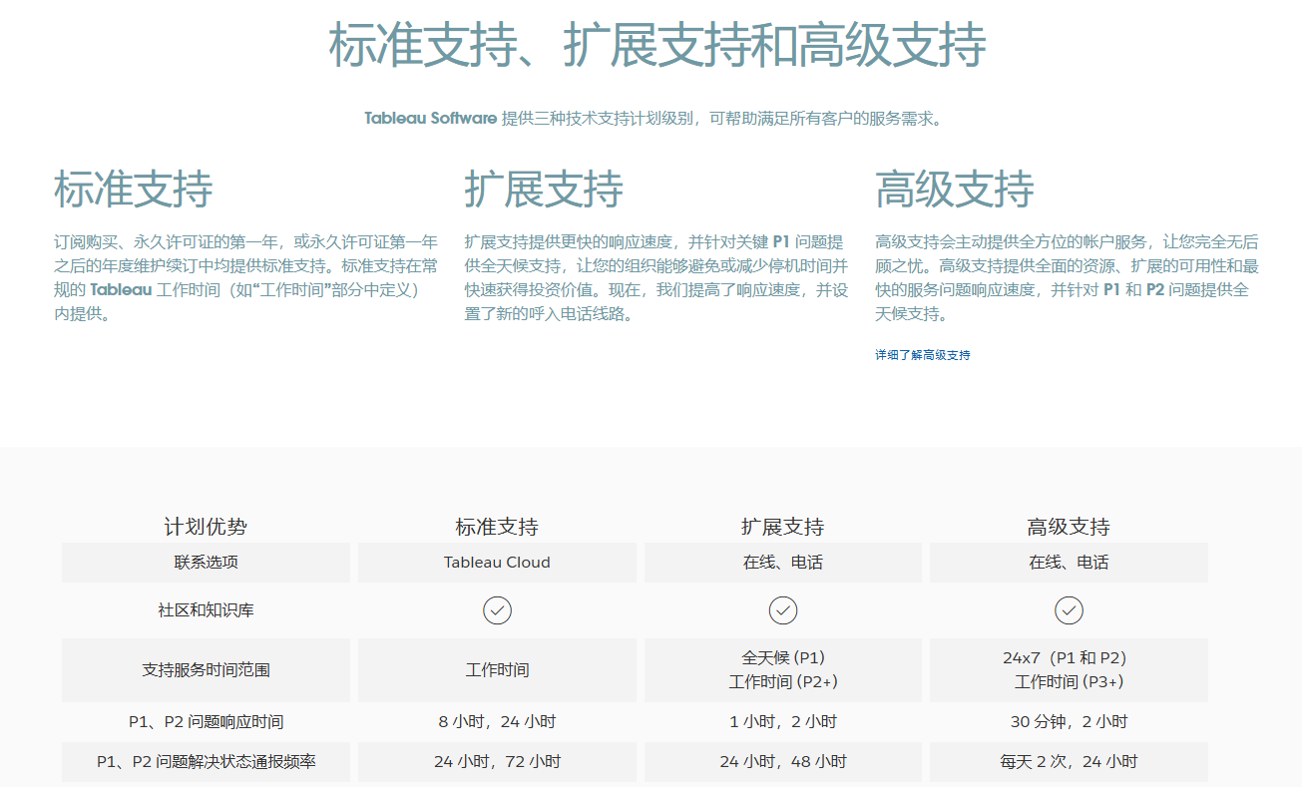Click the 扩展支持 table column header
The height and width of the screenshot is (787, 1302).
point(782,527)
